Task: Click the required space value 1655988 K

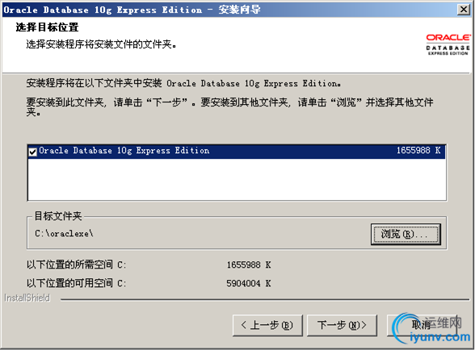Action: pos(249,265)
